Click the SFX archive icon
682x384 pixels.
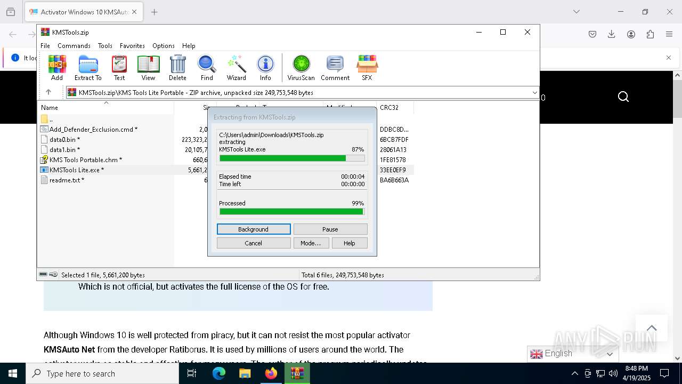(x=367, y=68)
